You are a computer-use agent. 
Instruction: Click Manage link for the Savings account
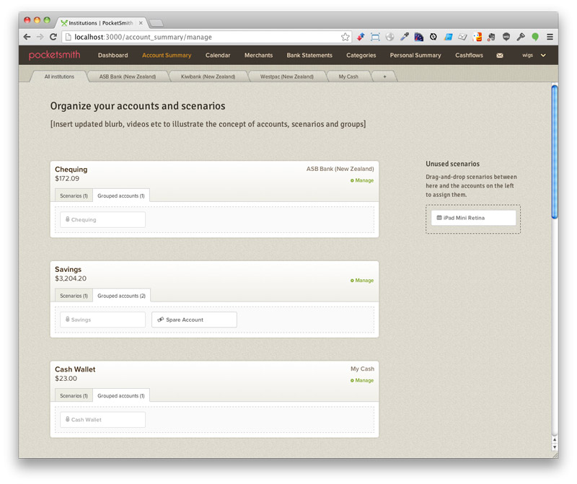tap(363, 281)
